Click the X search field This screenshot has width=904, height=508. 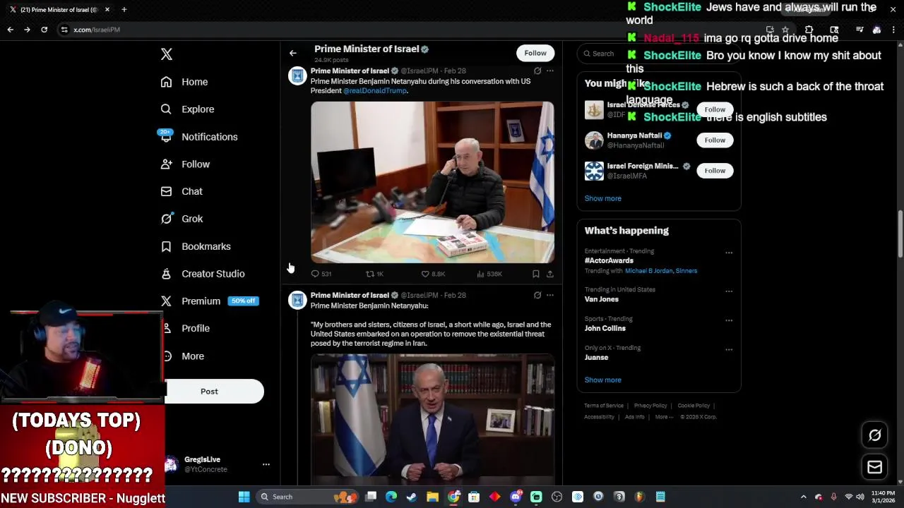(658, 54)
